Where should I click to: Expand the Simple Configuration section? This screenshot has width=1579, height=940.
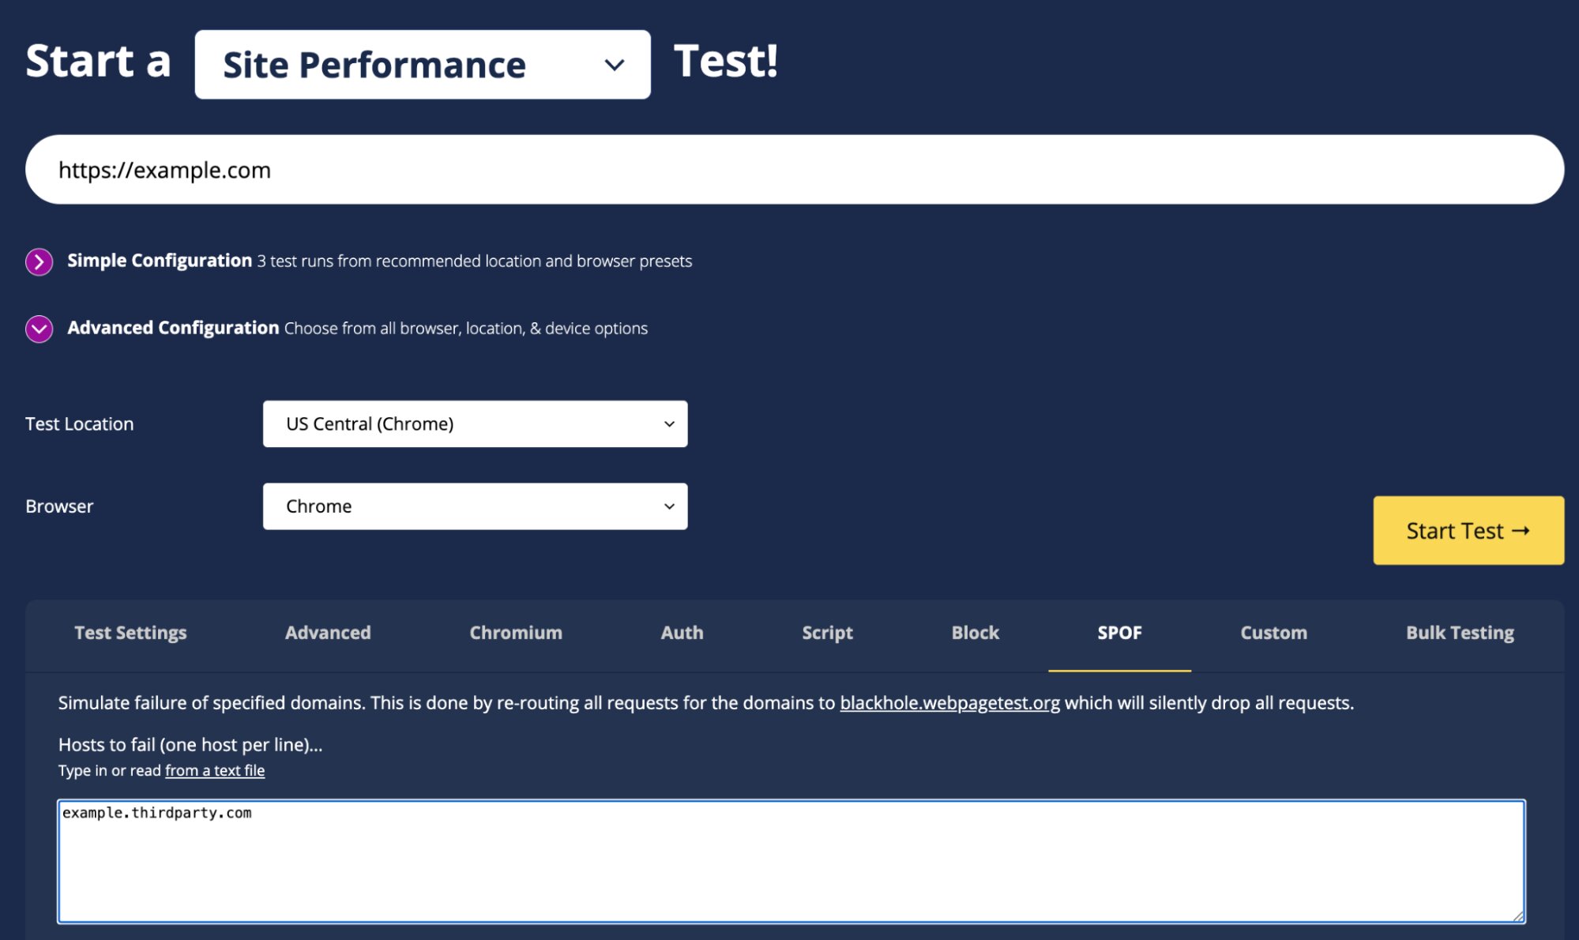[158, 260]
